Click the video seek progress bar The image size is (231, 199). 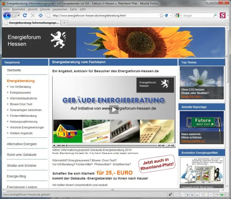[x=111, y=145]
